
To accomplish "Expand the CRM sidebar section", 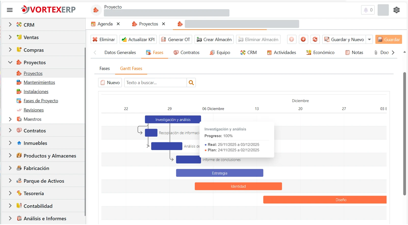I will [10, 25].
